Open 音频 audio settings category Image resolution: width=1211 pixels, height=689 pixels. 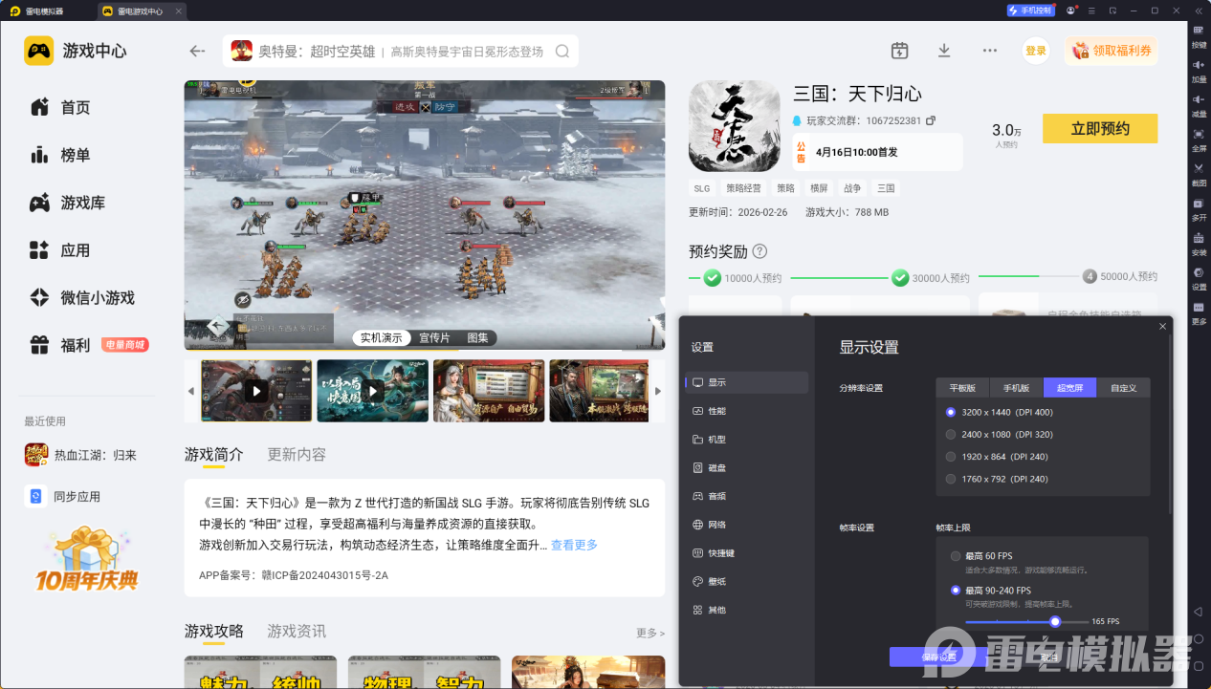747,496
